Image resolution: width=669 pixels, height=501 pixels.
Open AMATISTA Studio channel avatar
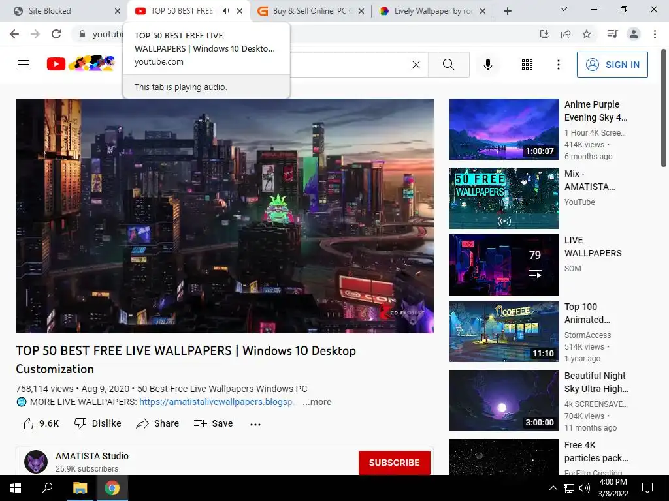point(36,462)
